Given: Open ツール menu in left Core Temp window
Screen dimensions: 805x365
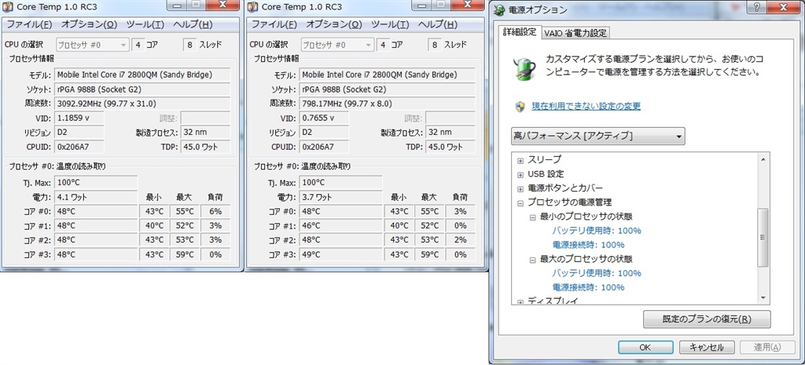Looking at the screenshot, I should tap(145, 24).
